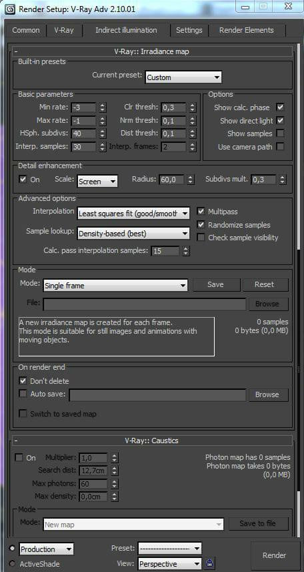The image size is (304, 572).
Task: Click into the Clr thresh input field
Action: (173, 107)
